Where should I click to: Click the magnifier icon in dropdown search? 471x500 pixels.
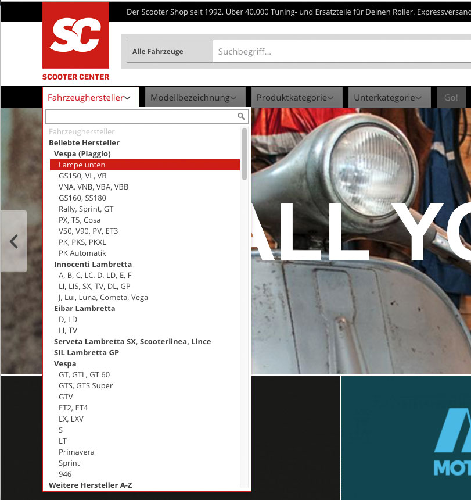tap(241, 116)
